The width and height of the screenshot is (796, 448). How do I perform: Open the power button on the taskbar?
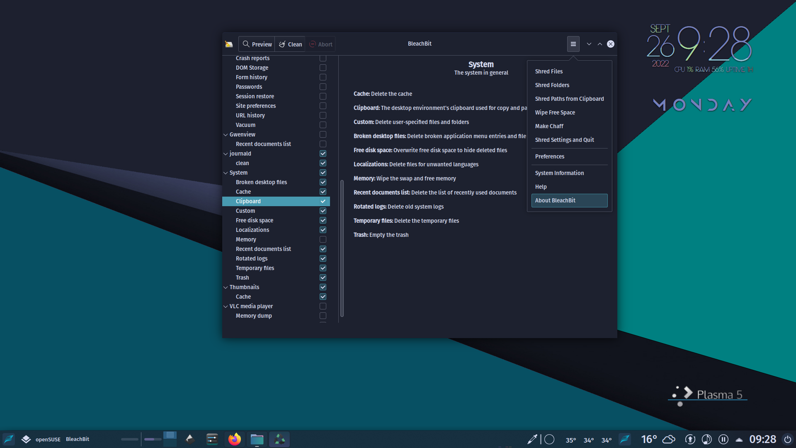(x=788, y=439)
